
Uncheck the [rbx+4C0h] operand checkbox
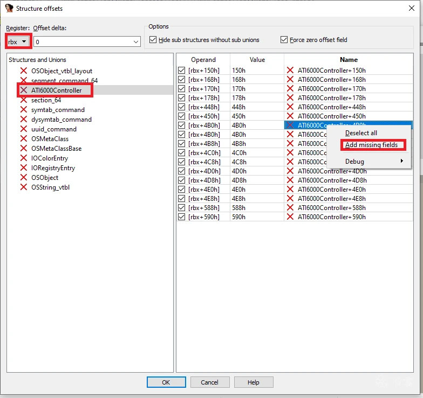coord(181,153)
